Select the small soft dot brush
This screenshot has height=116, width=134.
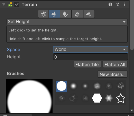click(x=85, y=86)
